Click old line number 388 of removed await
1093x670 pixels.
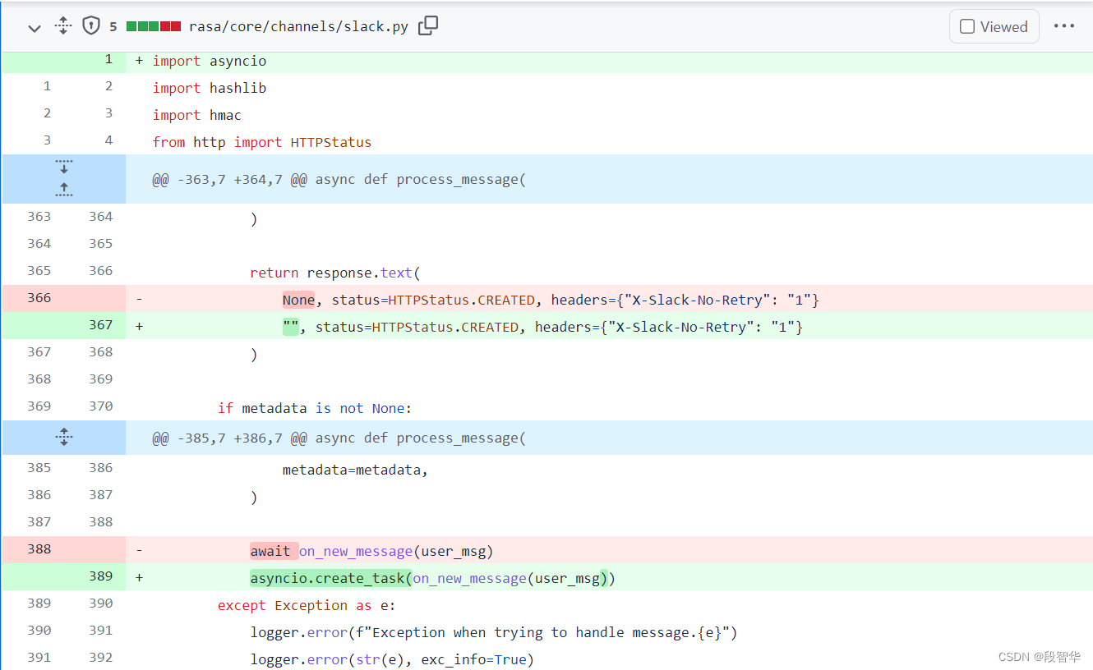pyautogui.click(x=39, y=549)
